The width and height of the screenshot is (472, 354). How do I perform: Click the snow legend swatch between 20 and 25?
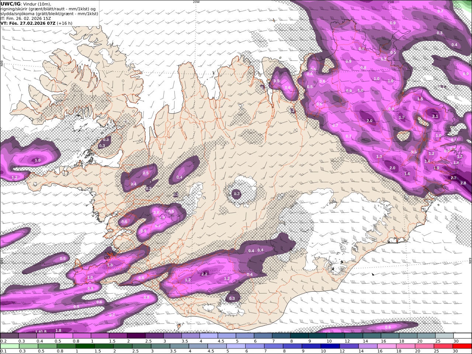click(426, 336)
